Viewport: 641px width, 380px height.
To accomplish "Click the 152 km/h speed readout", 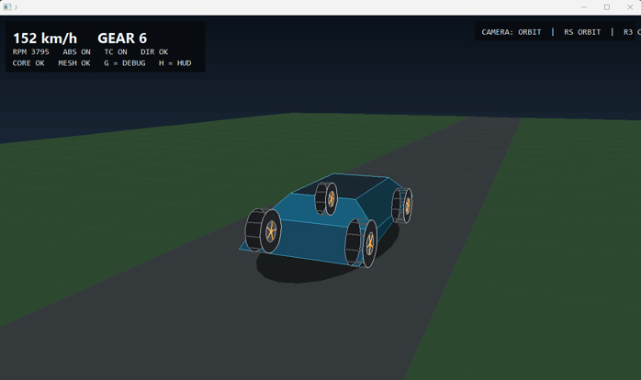I will tap(45, 39).
